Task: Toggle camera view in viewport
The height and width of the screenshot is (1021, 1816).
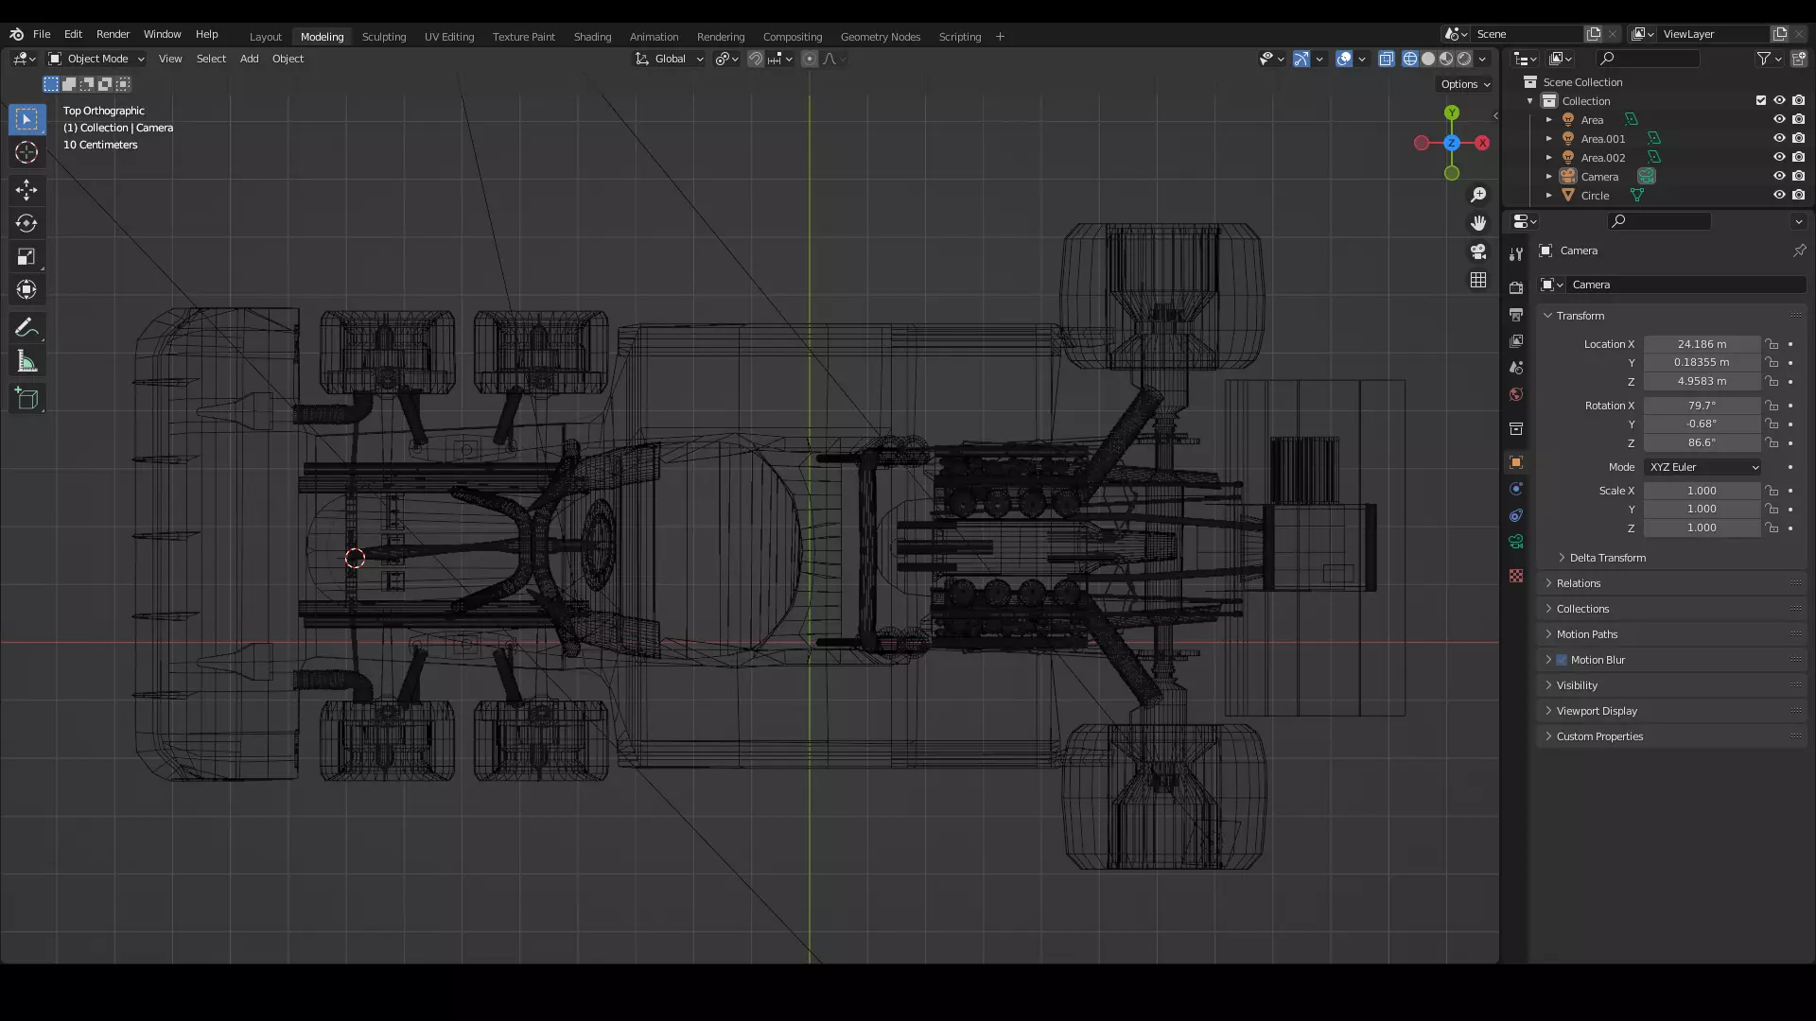Action: coord(1478,251)
